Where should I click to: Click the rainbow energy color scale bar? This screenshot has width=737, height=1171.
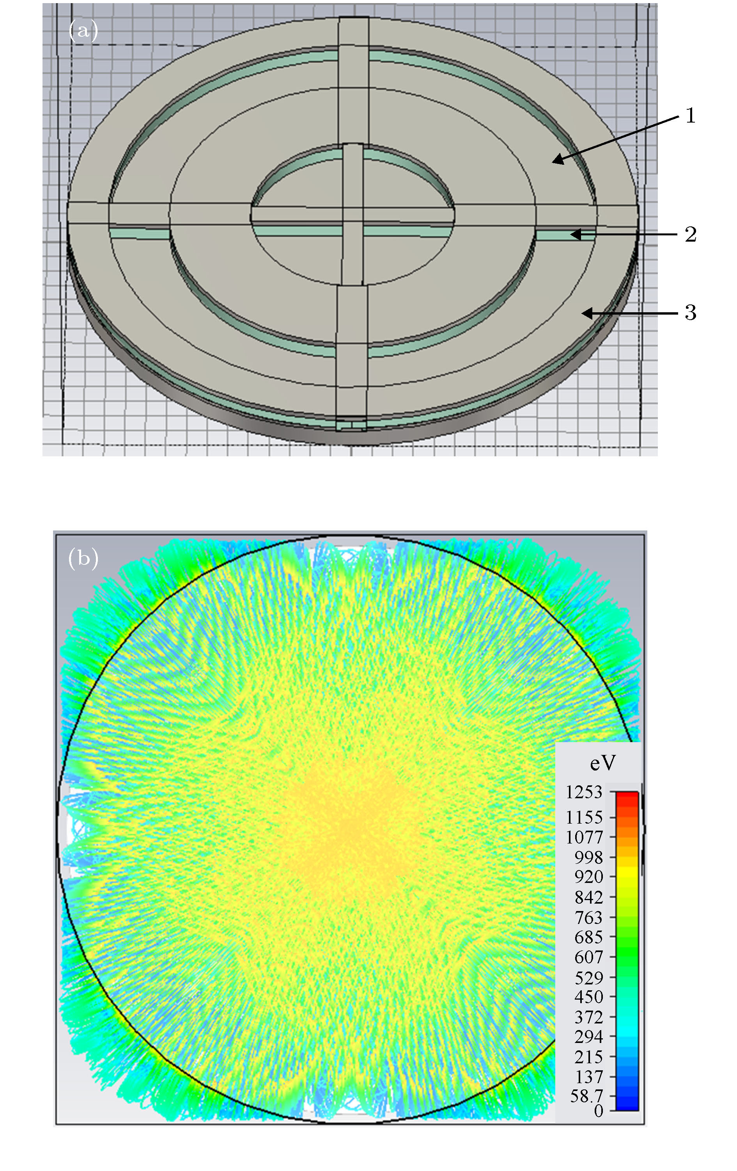pyautogui.click(x=627, y=951)
